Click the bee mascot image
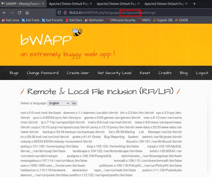 [x=77, y=32]
